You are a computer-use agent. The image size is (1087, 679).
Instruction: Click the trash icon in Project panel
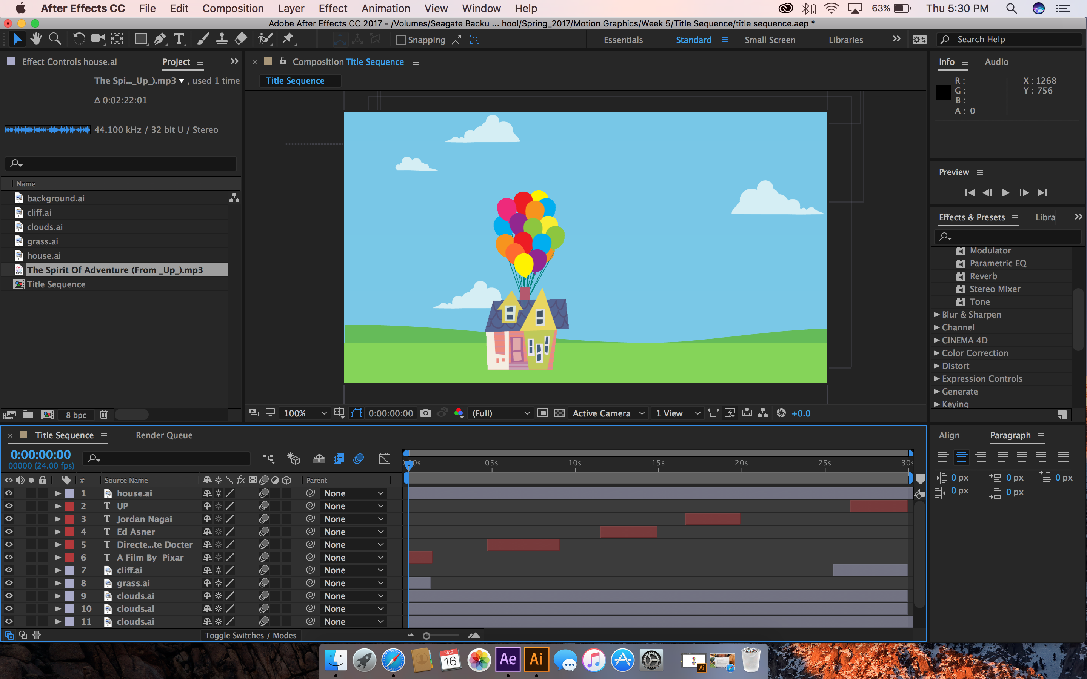pos(104,415)
